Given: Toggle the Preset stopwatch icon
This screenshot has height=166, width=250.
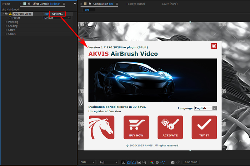Looking at the screenshot, I should coord(10,18).
